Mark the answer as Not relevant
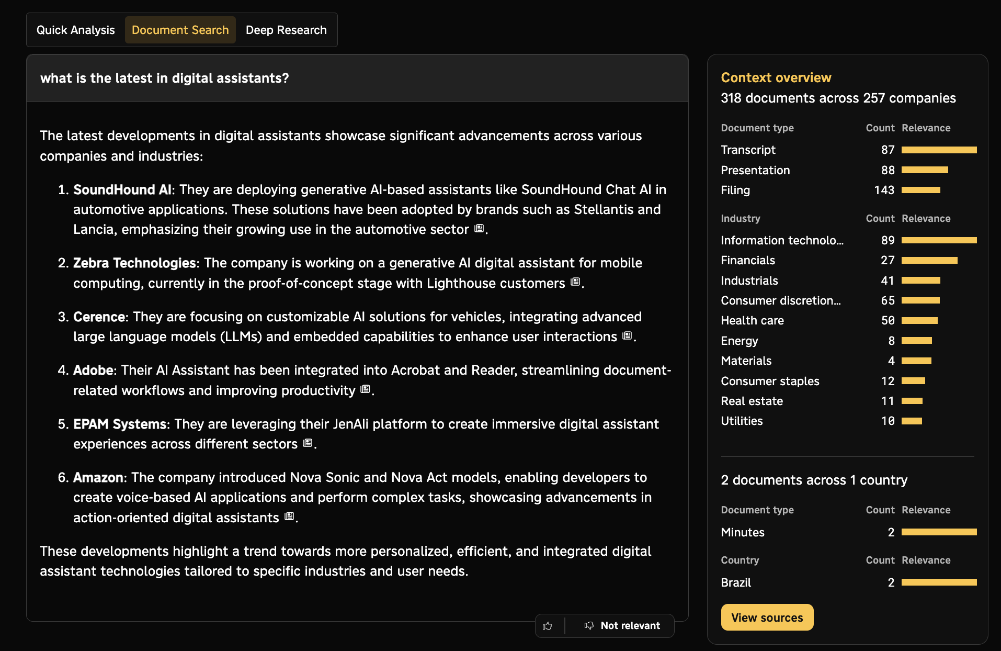This screenshot has width=1001, height=651. [622, 625]
